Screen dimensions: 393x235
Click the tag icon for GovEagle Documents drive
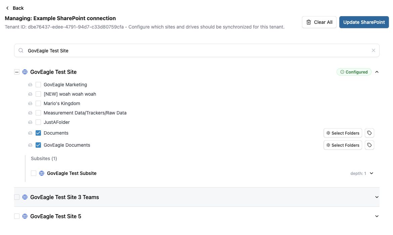(369, 145)
